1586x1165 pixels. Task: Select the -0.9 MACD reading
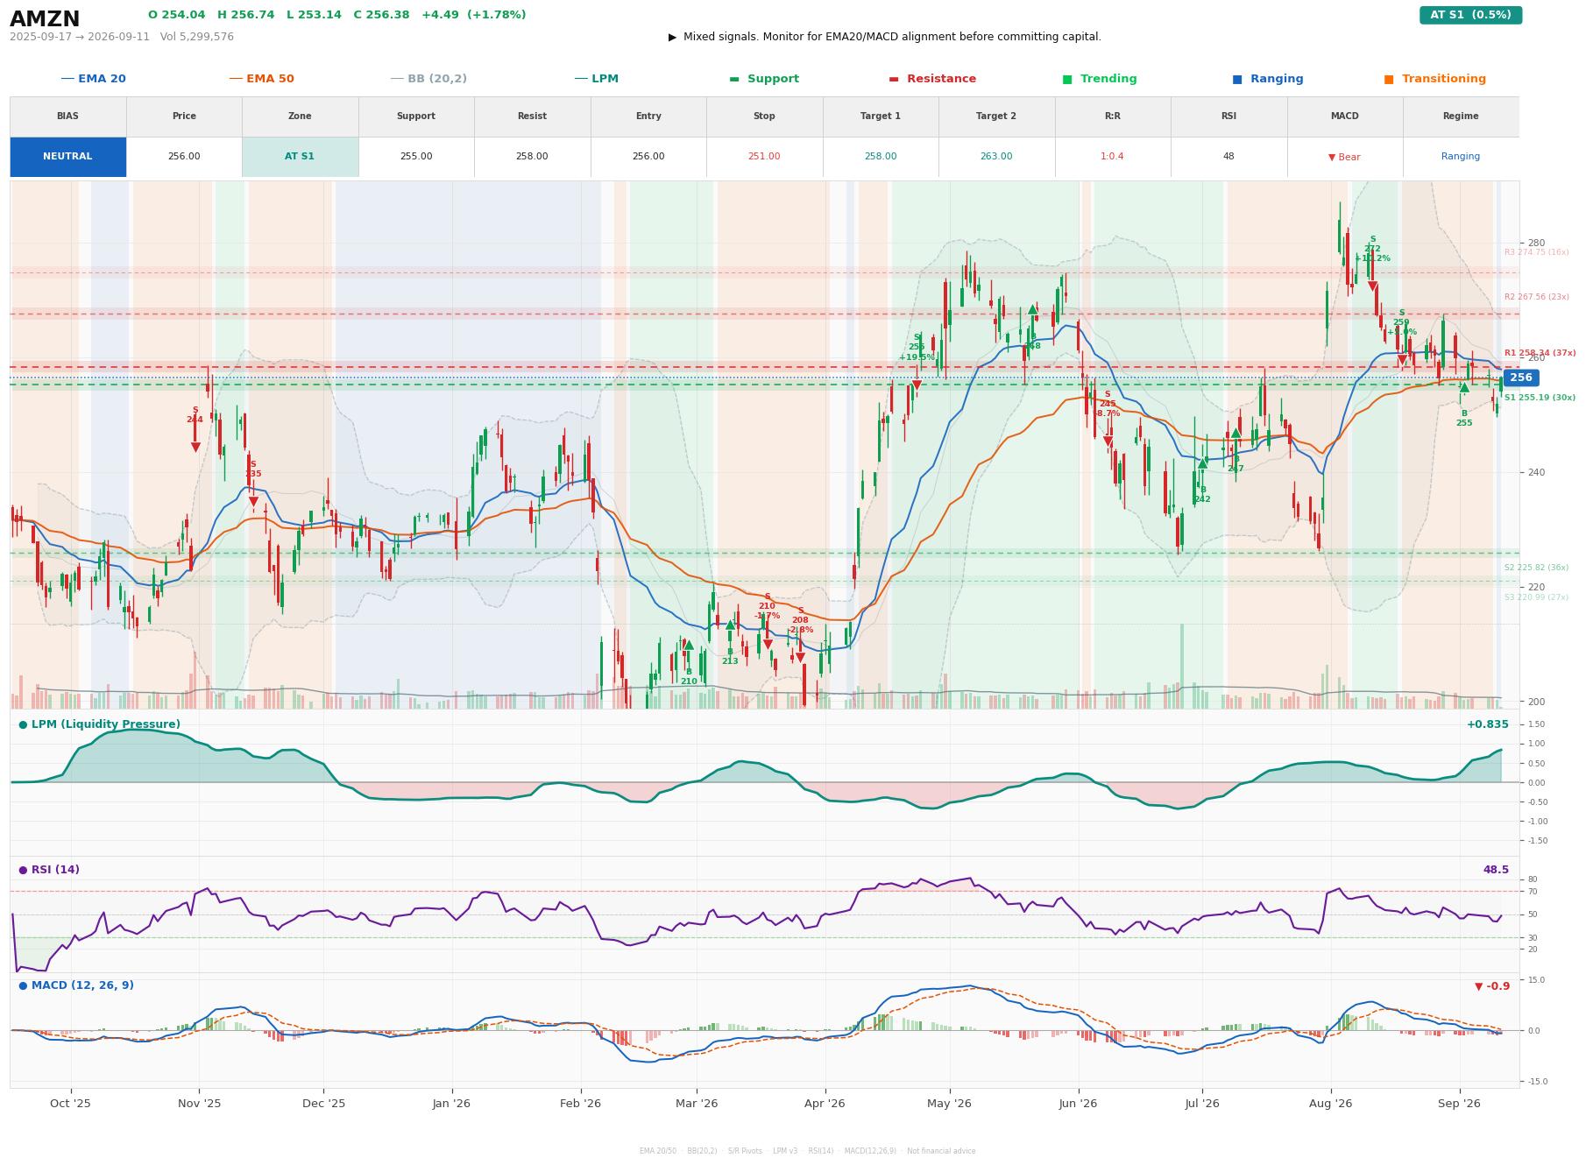point(1492,986)
